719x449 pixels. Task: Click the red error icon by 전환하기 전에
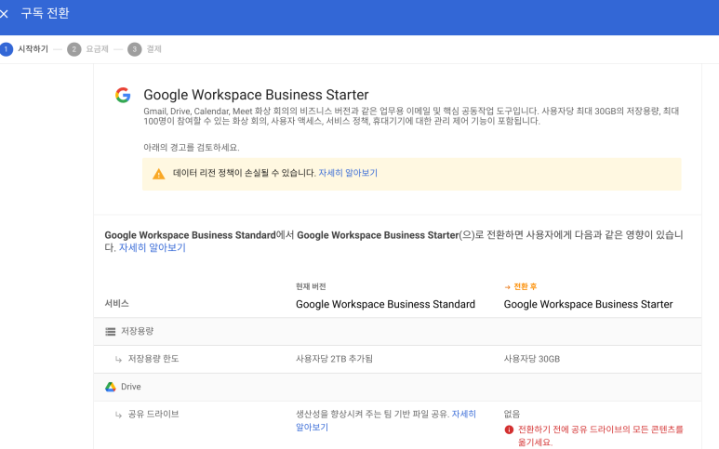click(509, 429)
